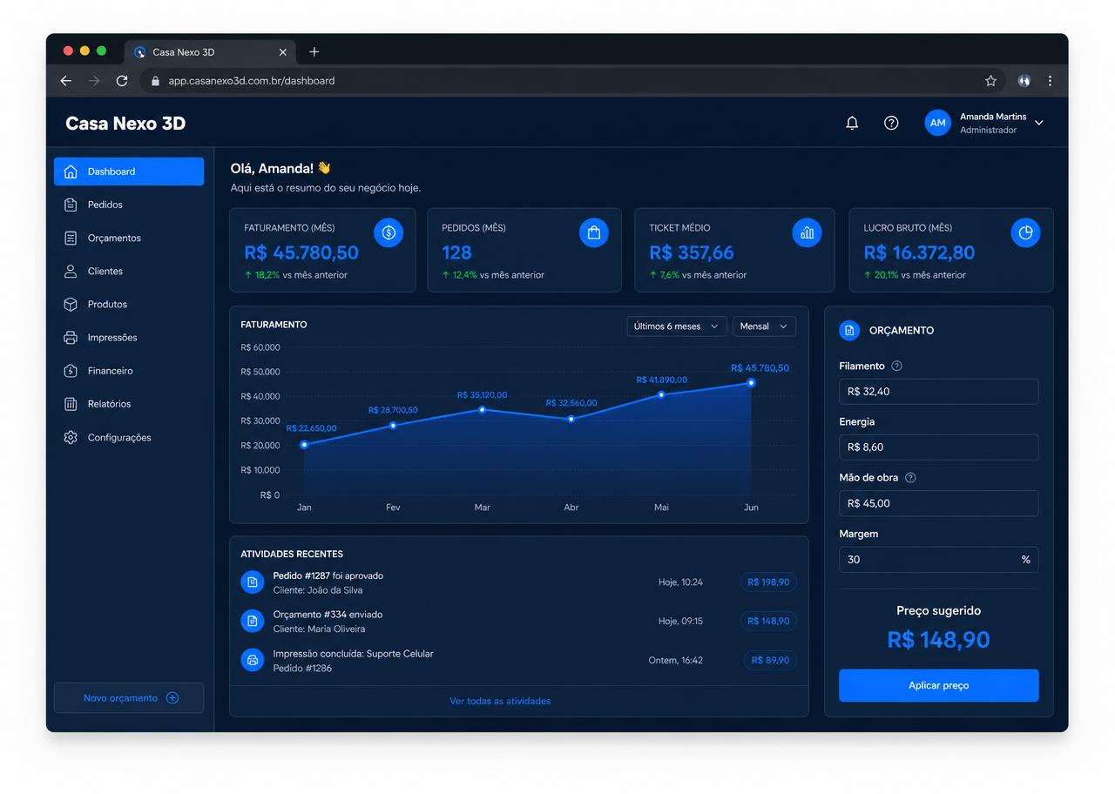
Task: Click the Aplicar preço button
Action: [938, 685]
